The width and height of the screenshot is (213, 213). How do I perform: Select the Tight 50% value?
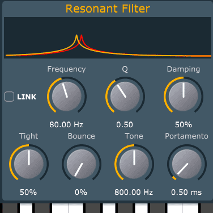28,192
